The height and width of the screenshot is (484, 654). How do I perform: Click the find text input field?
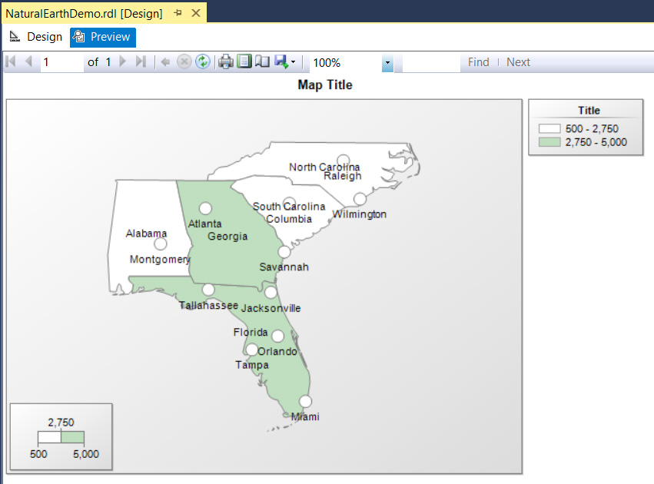coord(430,62)
